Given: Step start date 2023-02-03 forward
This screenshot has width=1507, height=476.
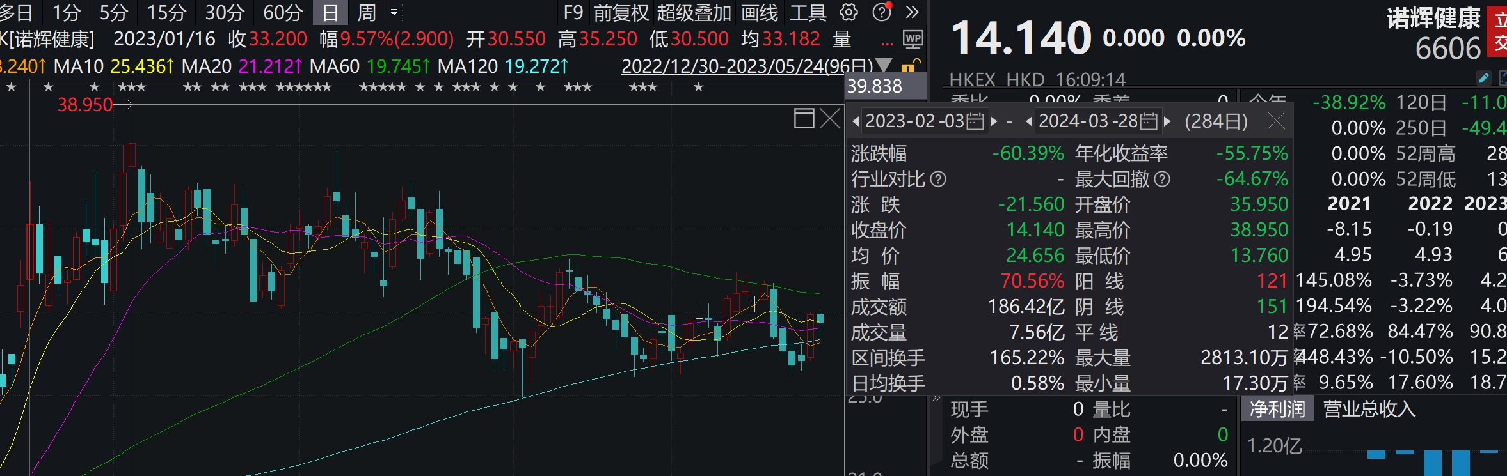Looking at the screenshot, I should click(994, 121).
